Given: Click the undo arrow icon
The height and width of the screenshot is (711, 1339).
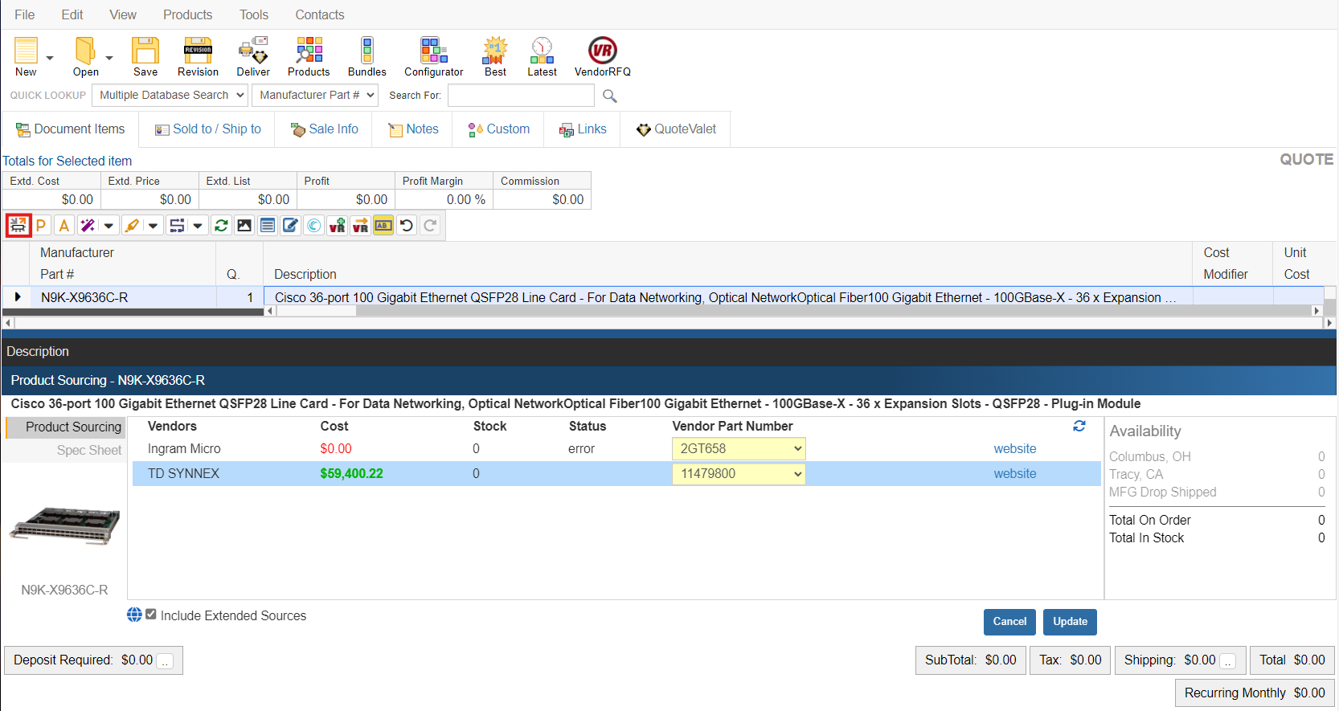Looking at the screenshot, I should [x=407, y=226].
